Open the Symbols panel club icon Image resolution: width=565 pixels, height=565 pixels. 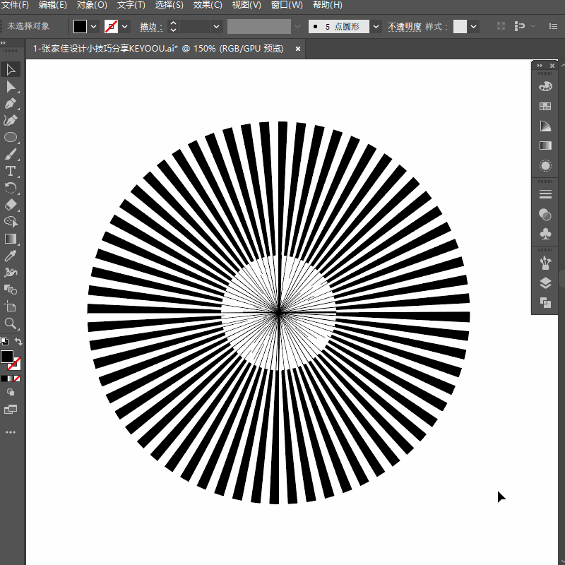coord(545,234)
